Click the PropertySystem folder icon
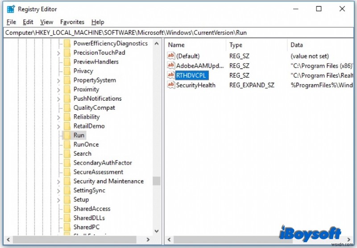This screenshot has height=248, width=357. (x=67, y=80)
